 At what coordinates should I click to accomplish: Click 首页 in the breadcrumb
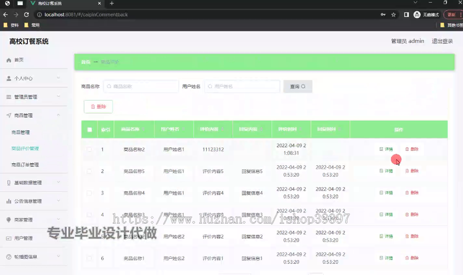(x=85, y=62)
